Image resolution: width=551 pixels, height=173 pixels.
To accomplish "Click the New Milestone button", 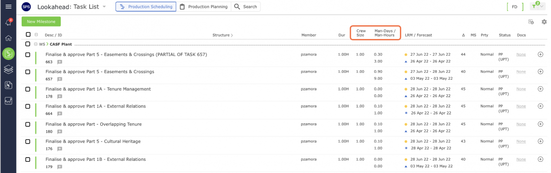I will pos(41,22).
